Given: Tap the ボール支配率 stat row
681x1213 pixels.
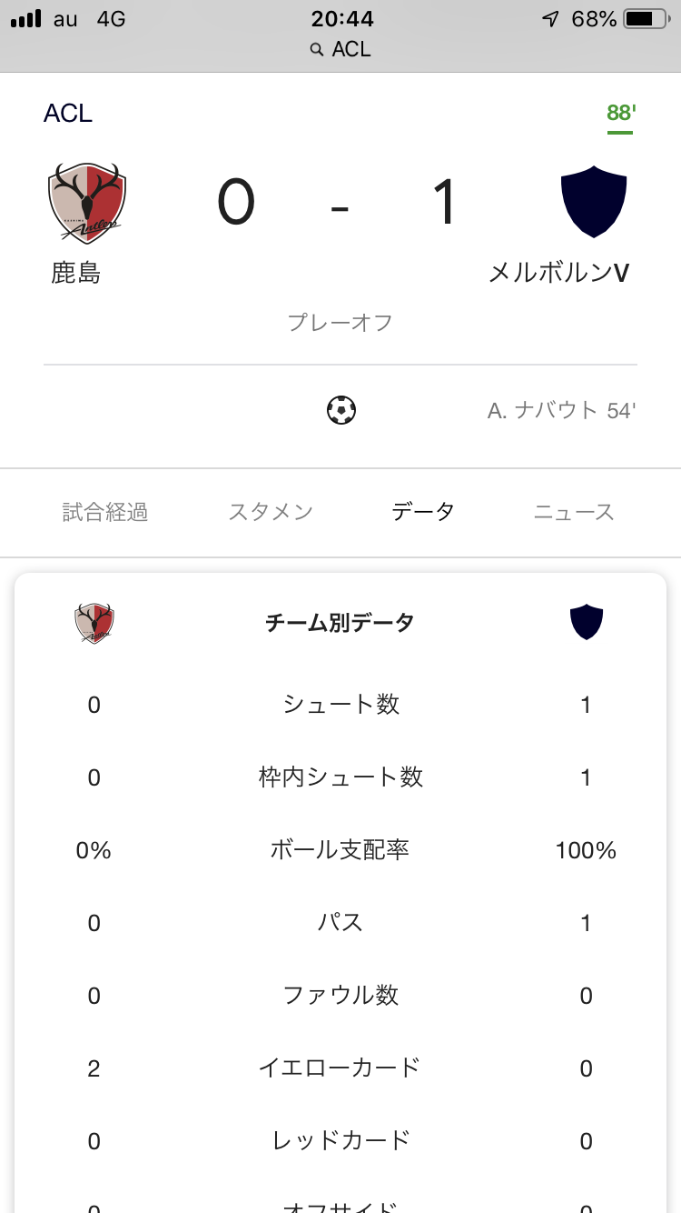Looking at the screenshot, I should click(340, 850).
